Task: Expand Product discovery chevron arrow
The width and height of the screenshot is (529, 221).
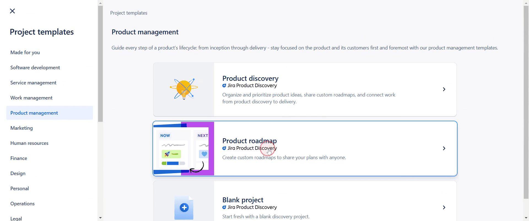Action: (x=444, y=89)
